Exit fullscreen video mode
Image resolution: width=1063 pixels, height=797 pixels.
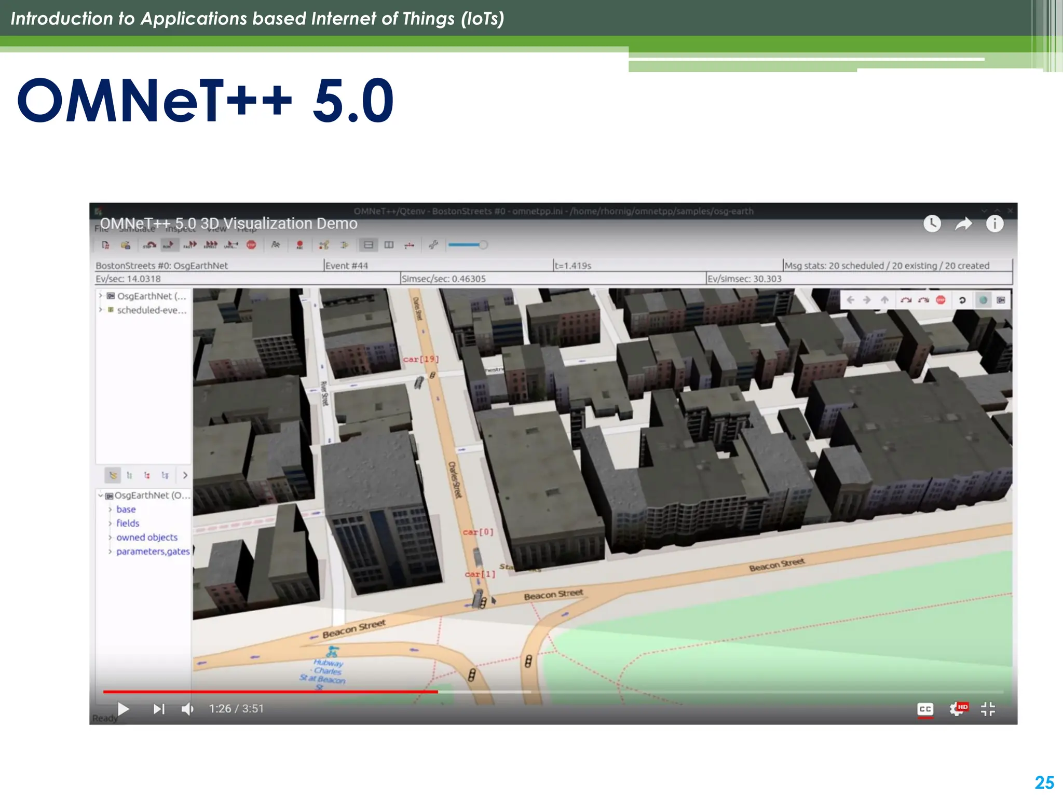(x=988, y=709)
